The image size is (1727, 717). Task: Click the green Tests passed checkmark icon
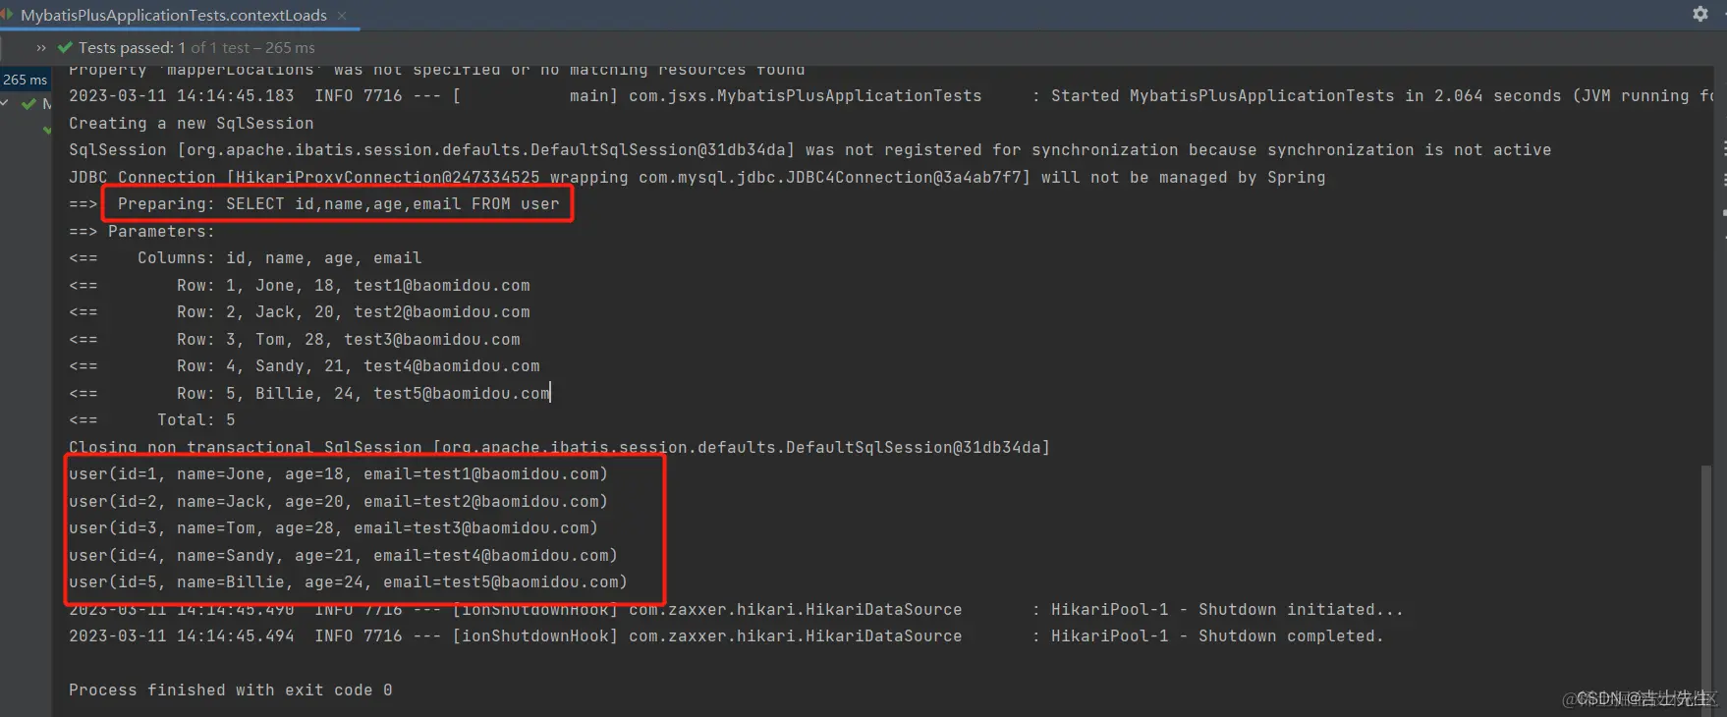tap(65, 47)
